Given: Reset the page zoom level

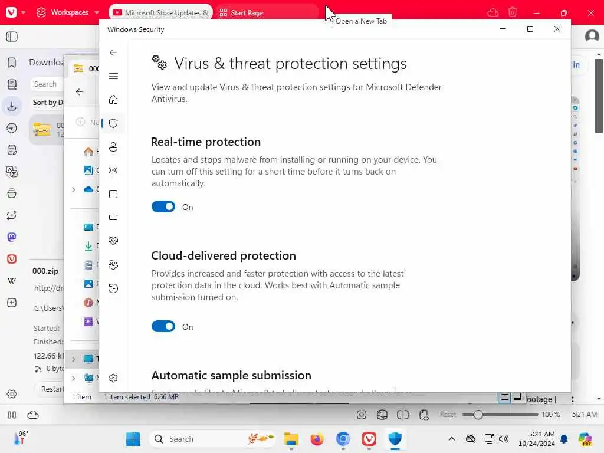Looking at the screenshot, I should (448, 415).
